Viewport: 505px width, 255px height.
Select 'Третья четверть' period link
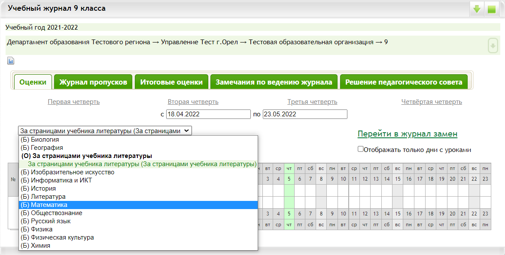312,102
